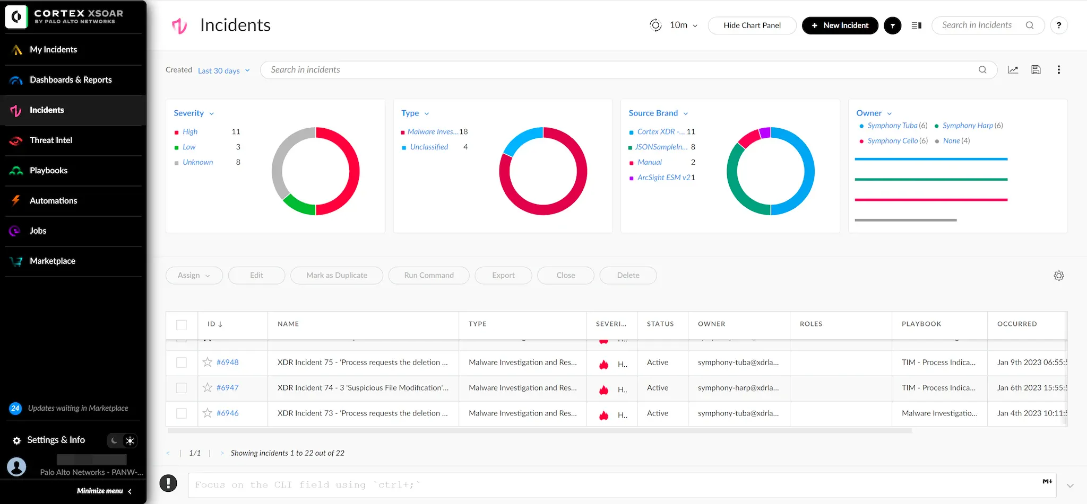The image size is (1087, 504).
Task: Click the red High severity legend swatch
Action: 176,132
